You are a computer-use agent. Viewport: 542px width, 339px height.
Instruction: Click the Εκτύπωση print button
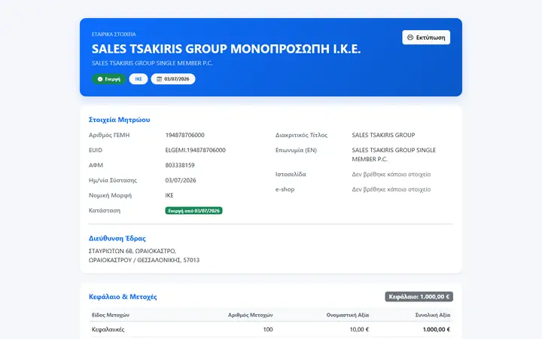[x=426, y=38]
